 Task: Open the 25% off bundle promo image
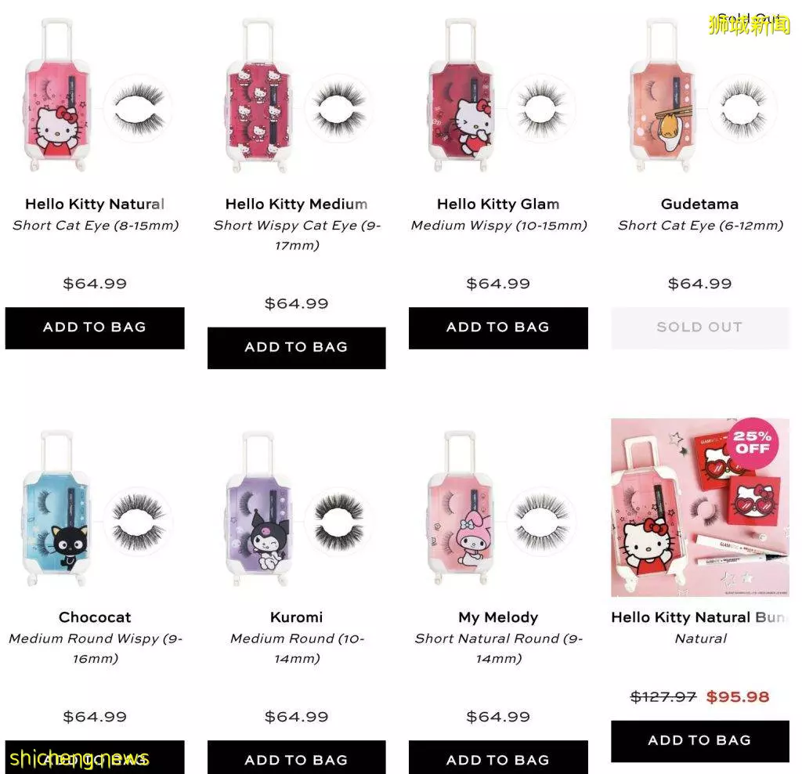[x=699, y=508]
